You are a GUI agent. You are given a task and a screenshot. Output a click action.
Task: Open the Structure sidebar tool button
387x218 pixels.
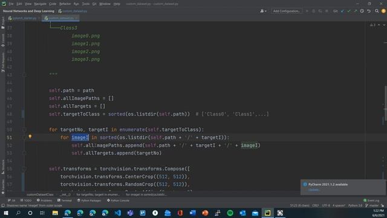[x=2, y=167]
